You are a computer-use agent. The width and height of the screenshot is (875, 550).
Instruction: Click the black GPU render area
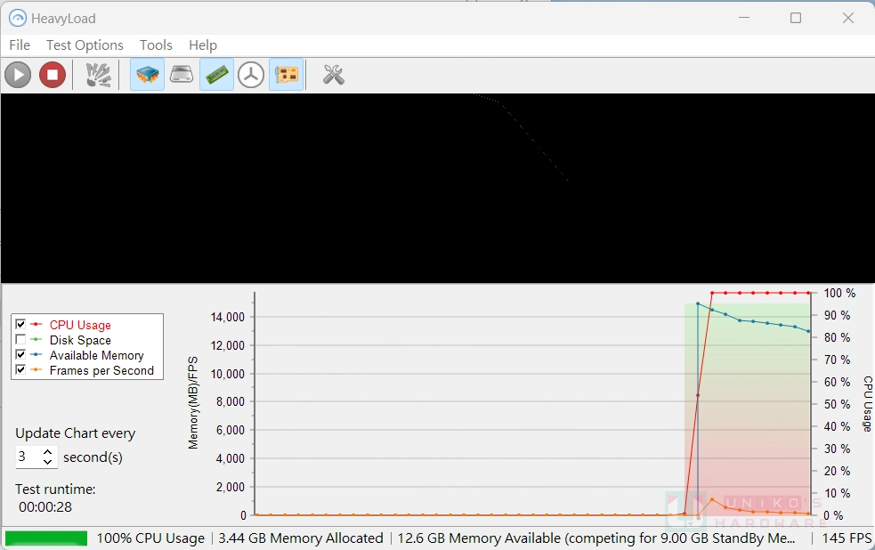tap(438, 189)
